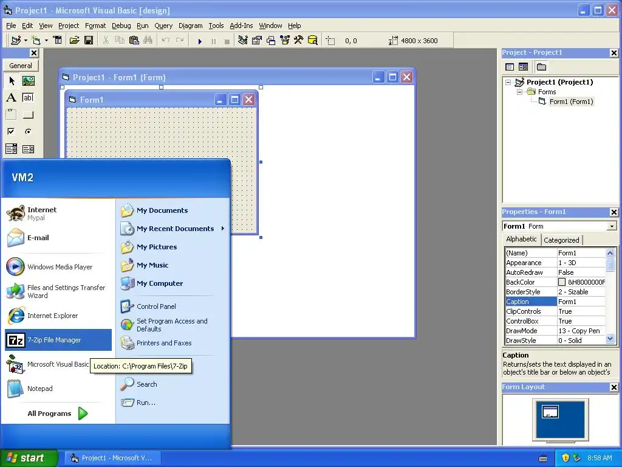Click the Redo arrow in the toolbar

(180, 40)
